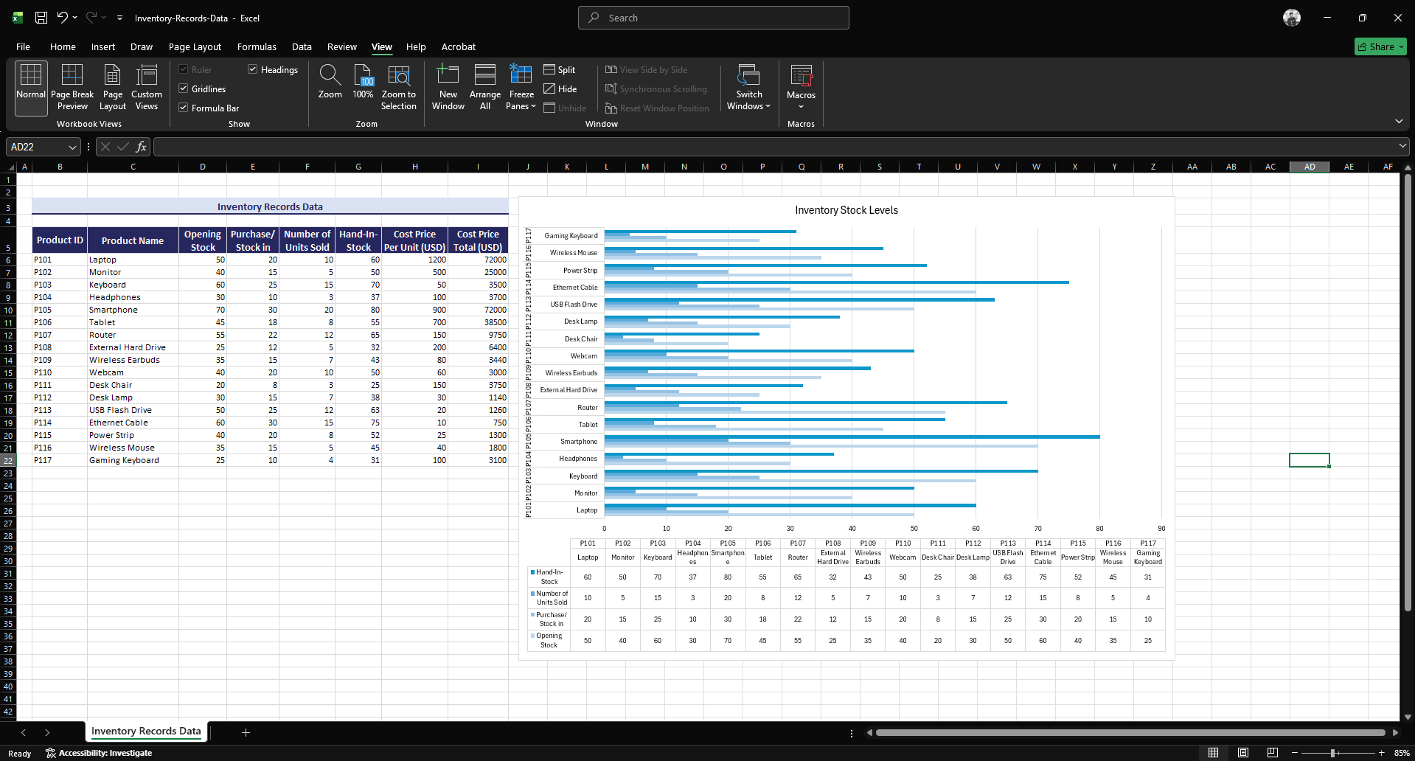The height and width of the screenshot is (761, 1415).
Task: Open the Zoom dialog
Action: click(x=330, y=81)
